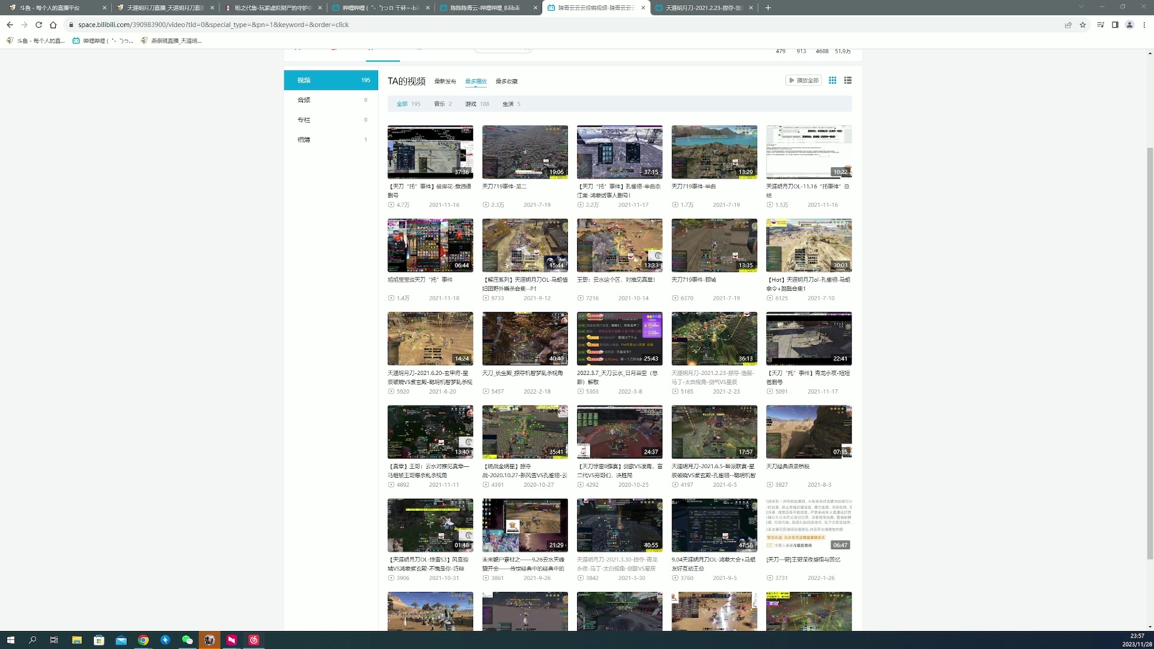Go to browser home page icon
This screenshot has width=1154, height=649.
[53, 25]
